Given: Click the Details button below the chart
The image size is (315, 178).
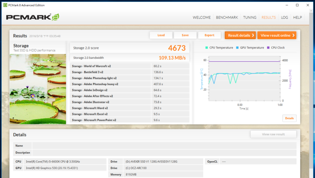Looking at the screenshot, I should [289, 118].
